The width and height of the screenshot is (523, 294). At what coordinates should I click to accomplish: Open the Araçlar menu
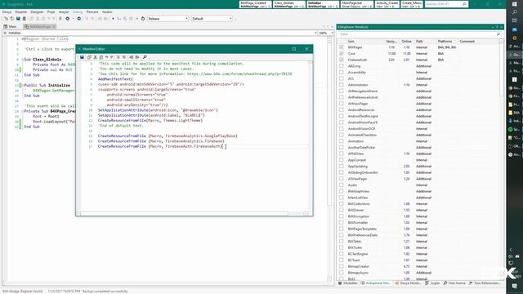(64, 12)
